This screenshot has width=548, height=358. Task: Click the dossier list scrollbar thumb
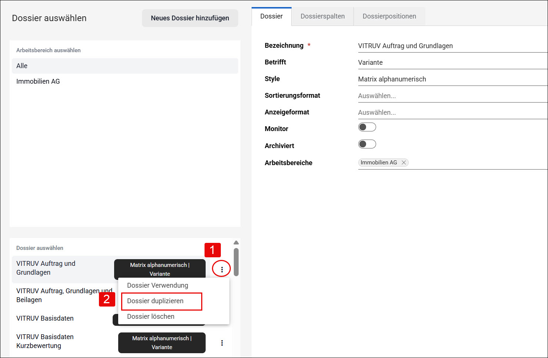click(236, 262)
